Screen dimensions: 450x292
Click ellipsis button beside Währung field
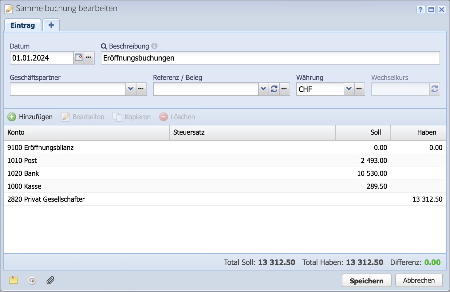(x=359, y=89)
